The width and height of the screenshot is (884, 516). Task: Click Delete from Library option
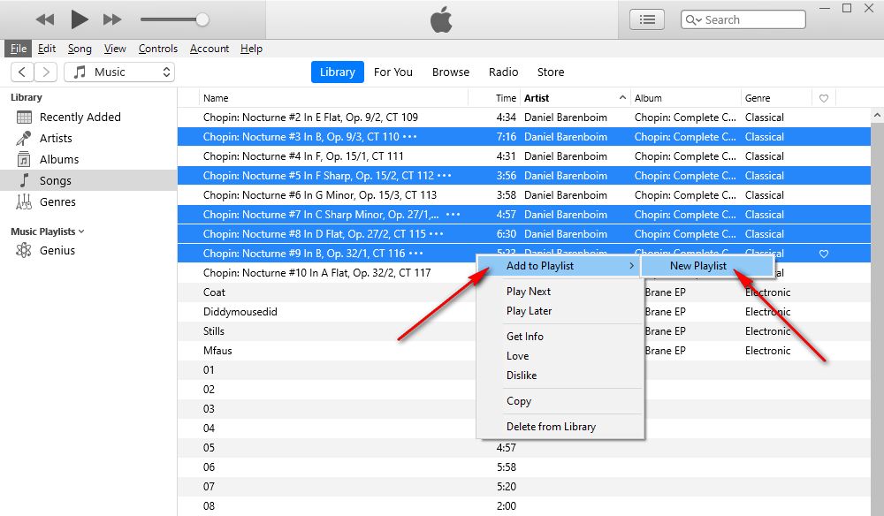[551, 427]
